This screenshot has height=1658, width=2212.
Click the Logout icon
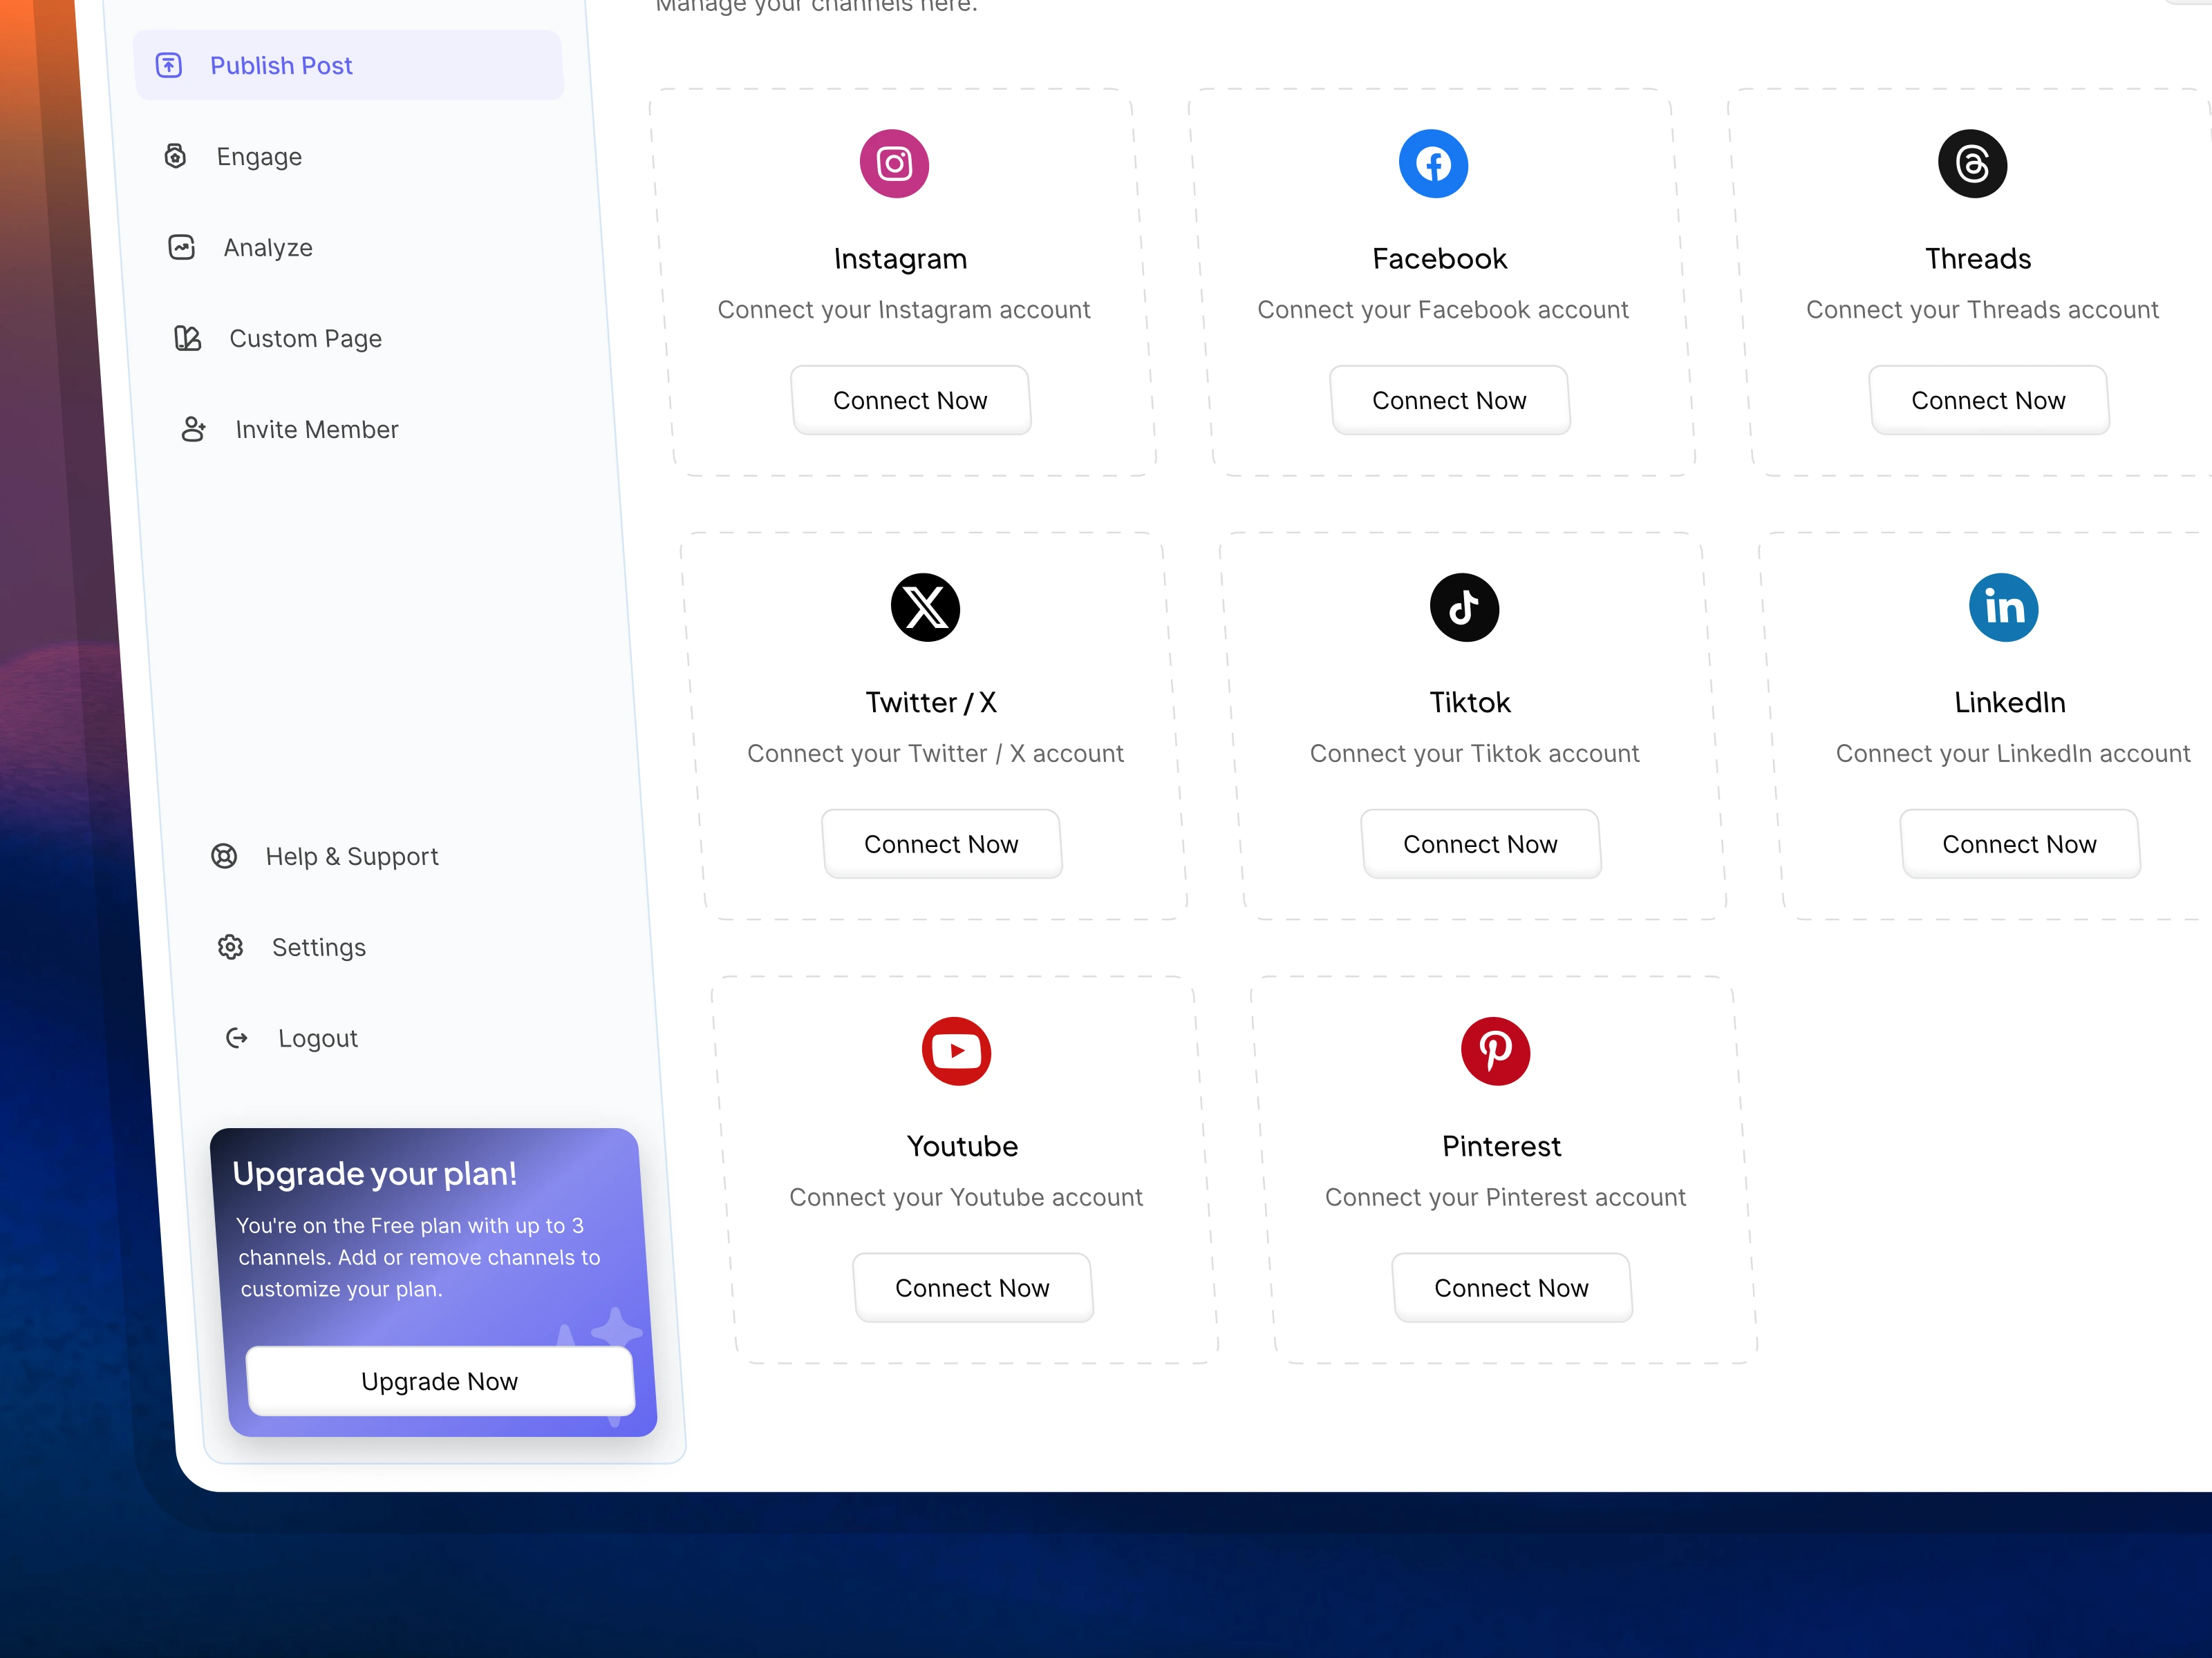[237, 1038]
